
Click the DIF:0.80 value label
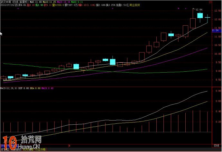click(x=23, y=88)
